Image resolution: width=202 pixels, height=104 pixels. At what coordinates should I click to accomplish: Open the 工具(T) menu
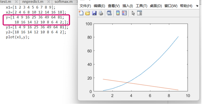tap(141, 6)
